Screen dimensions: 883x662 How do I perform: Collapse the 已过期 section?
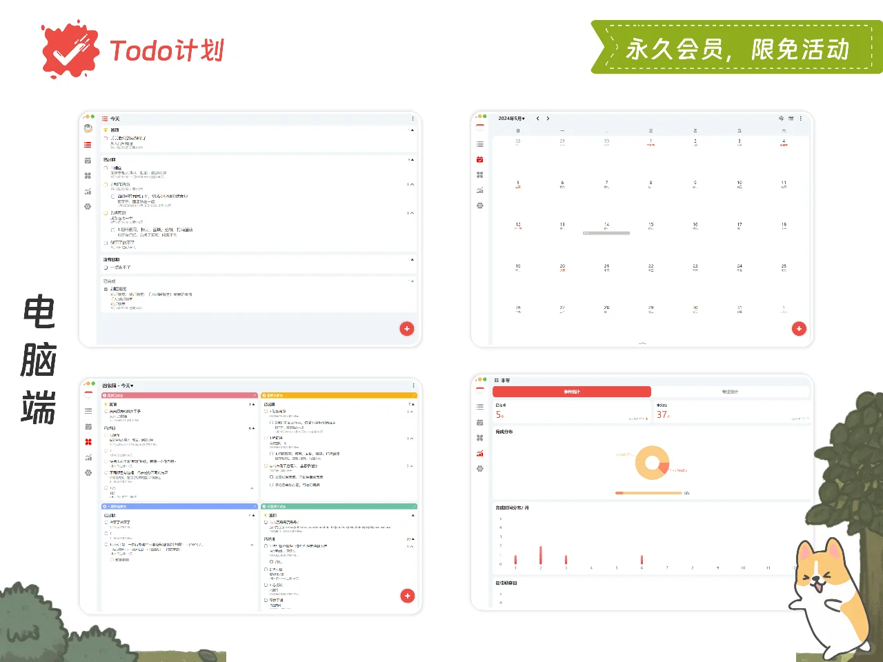(412, 159)
